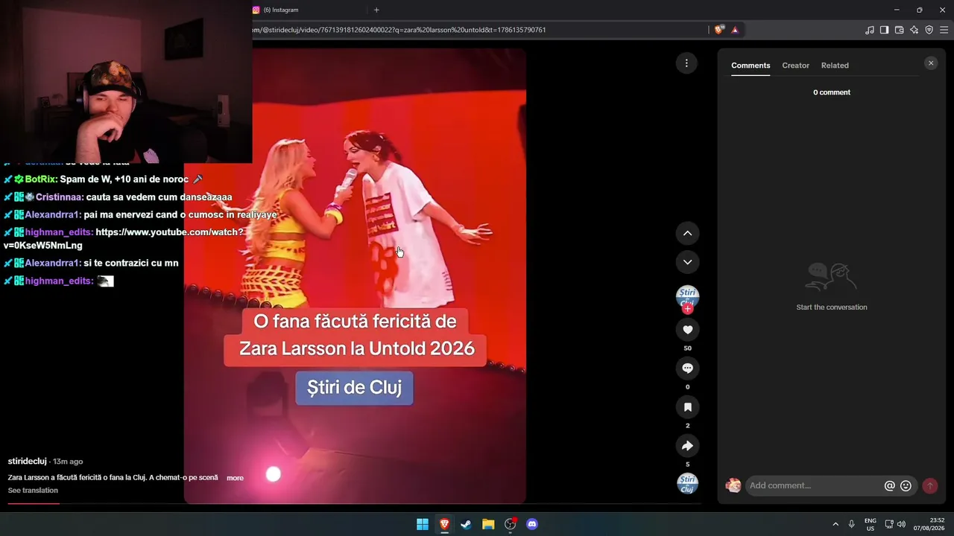Open Discord from the taskbar
The image size is (954, 536).
click(x=531, y=524)
